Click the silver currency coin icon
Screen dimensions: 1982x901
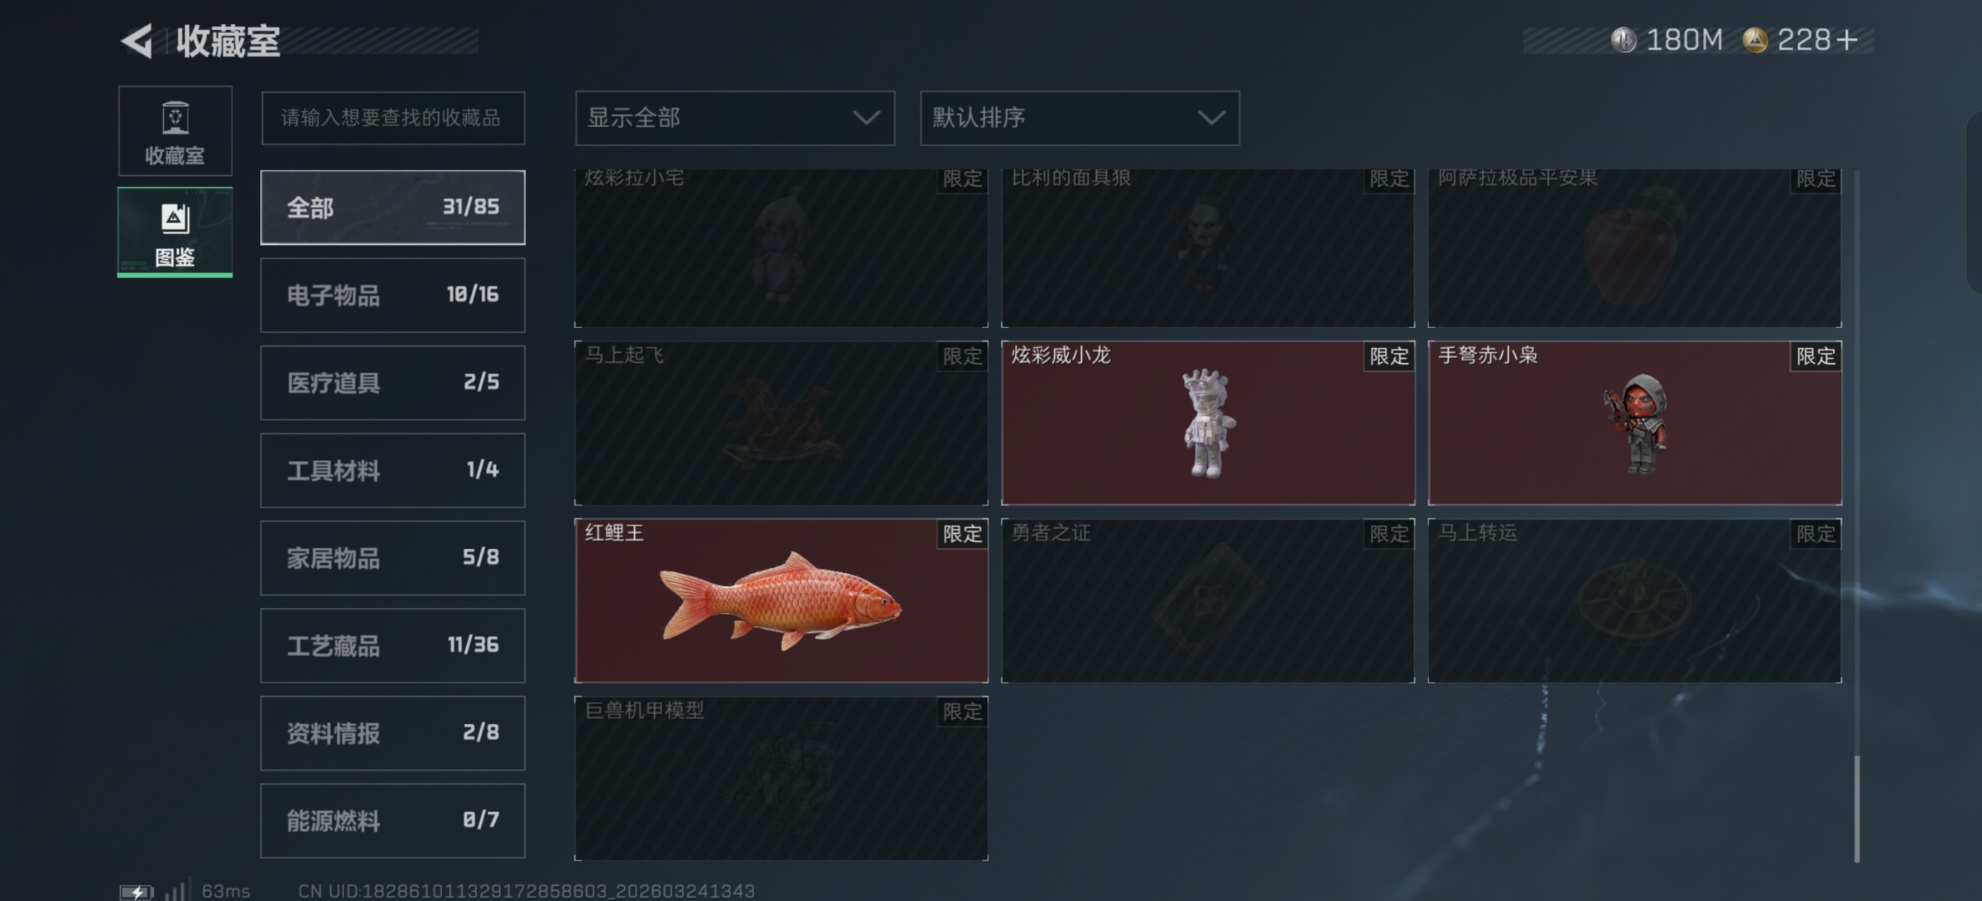(1623, 40)
